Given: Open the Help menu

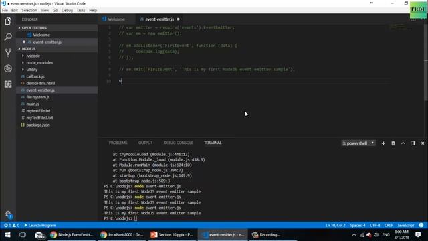Looking at the screenshot, I should [93, 11].
